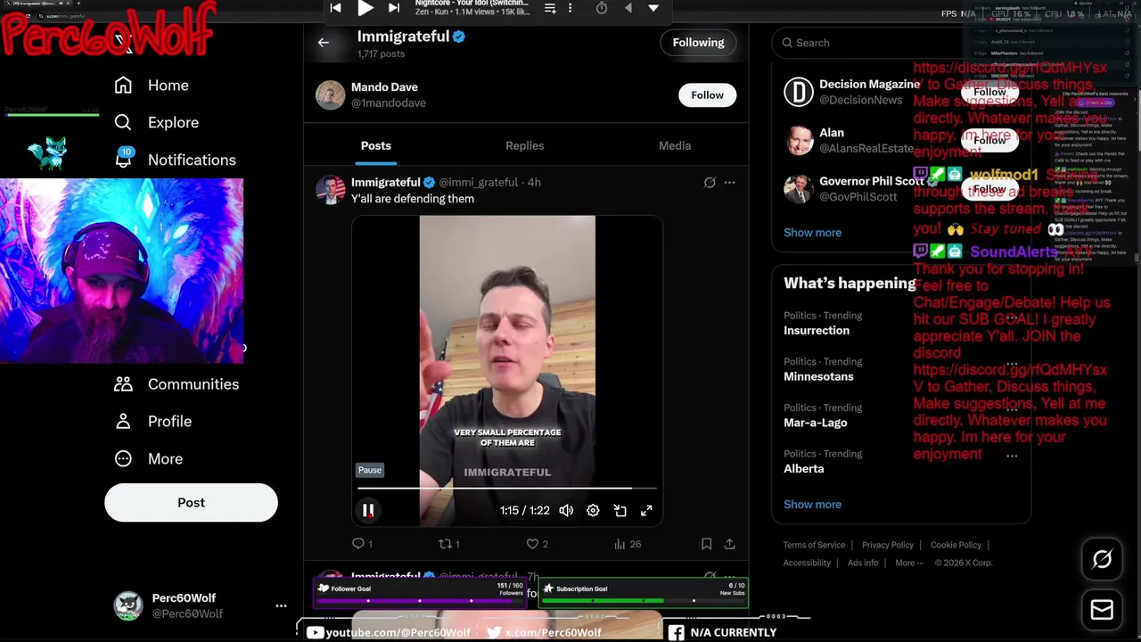This screenshot has width=1141, height=642.
Task: Switch to the Media tab
Action: click(675, 145)
